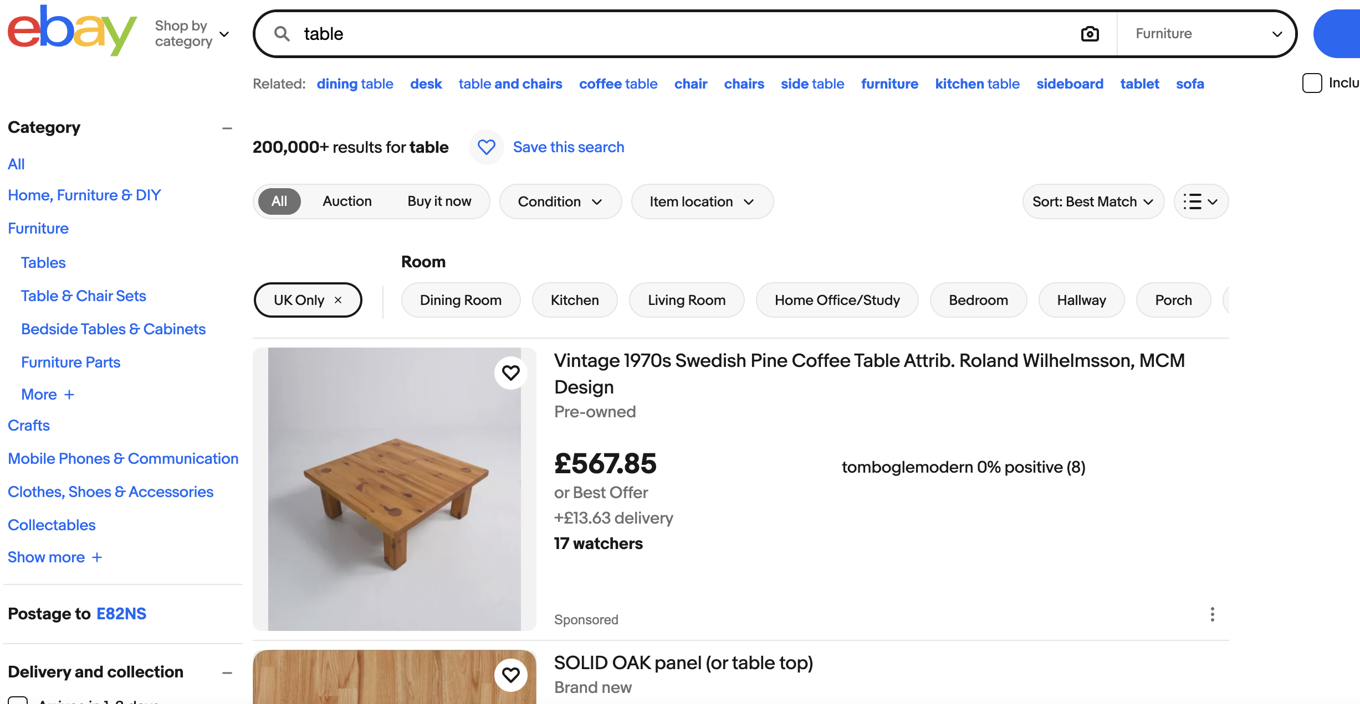Remove the UK Only filter
This screenshot has height=704, width=1360.
tap(339, 300)
